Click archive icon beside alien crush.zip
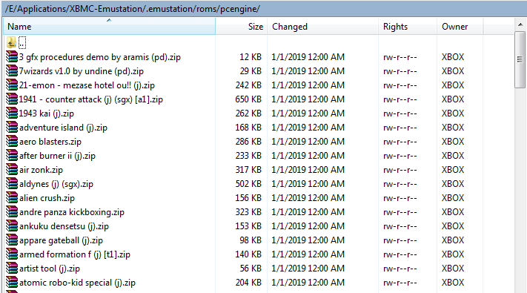The width and height of the screenshot is (527, 293). point(12,198)
